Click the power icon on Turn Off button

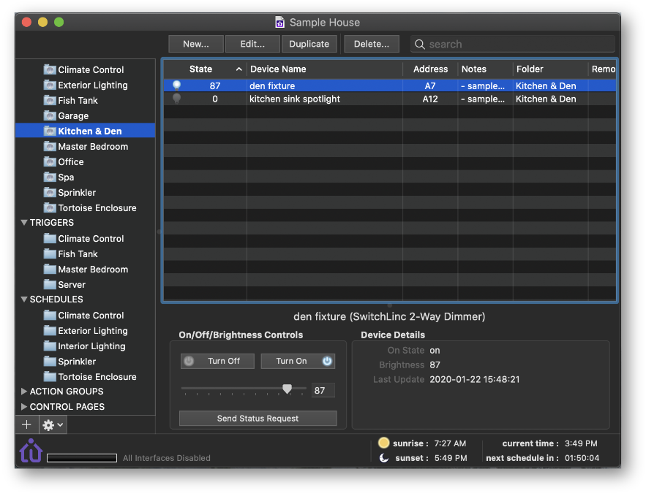coord(189,361)
